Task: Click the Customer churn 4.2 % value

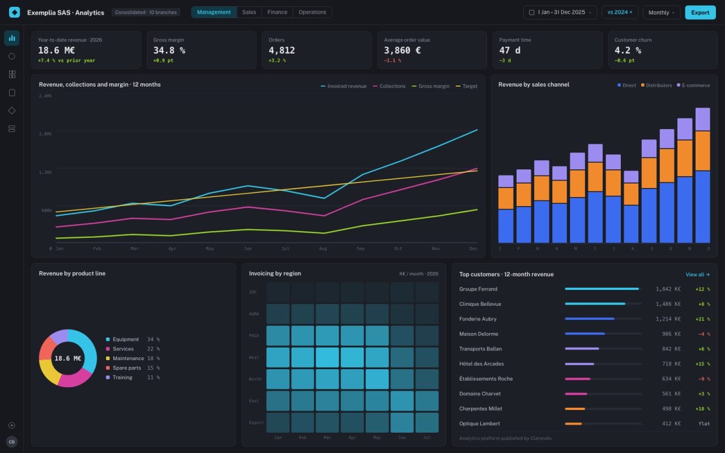Action: pos(628,50)
